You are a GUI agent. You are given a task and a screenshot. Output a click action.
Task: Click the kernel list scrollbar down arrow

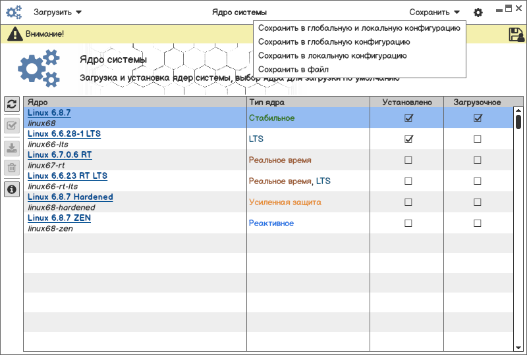pyautogui.click(x=518, y=346)
